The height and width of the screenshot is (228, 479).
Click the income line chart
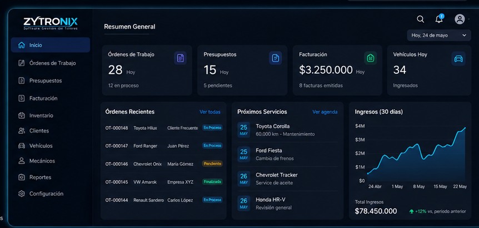[x=417, y=154]
